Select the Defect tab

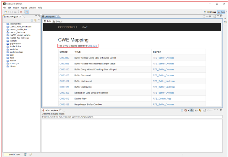click(57, 22)
